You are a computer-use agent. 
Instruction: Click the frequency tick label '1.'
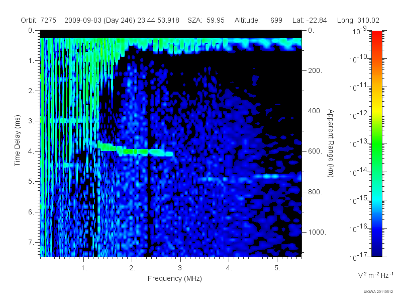[84, 268]
